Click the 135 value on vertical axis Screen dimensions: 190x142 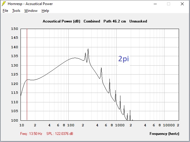(x=15, y=56)
